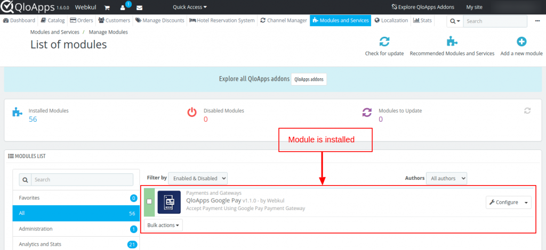Click the Modules to Update refresh icon

[367, 112]
